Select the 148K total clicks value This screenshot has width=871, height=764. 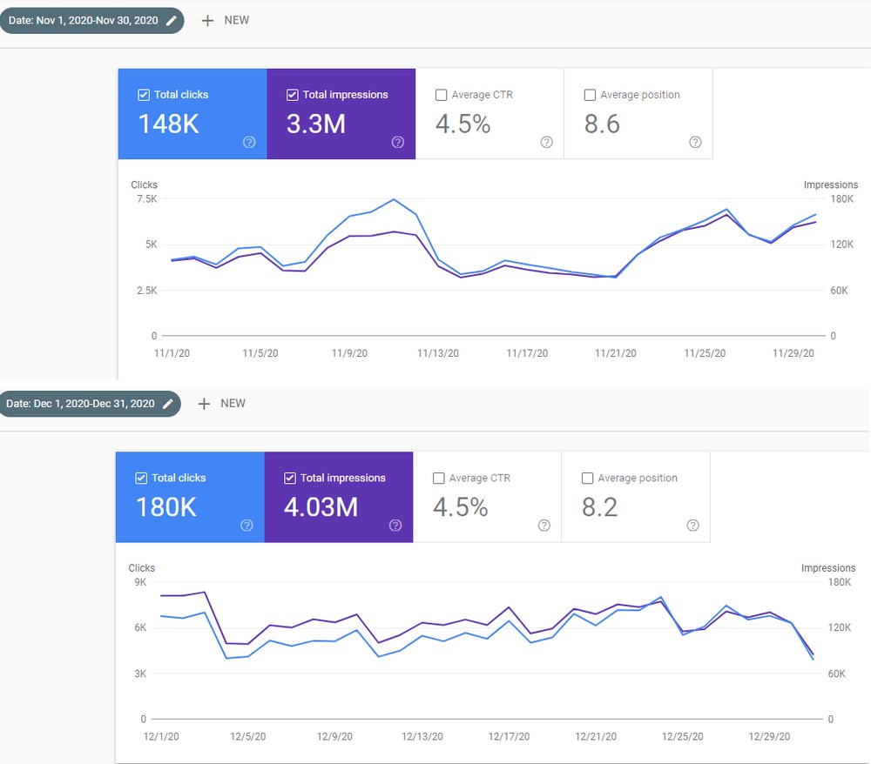(168, 124)
